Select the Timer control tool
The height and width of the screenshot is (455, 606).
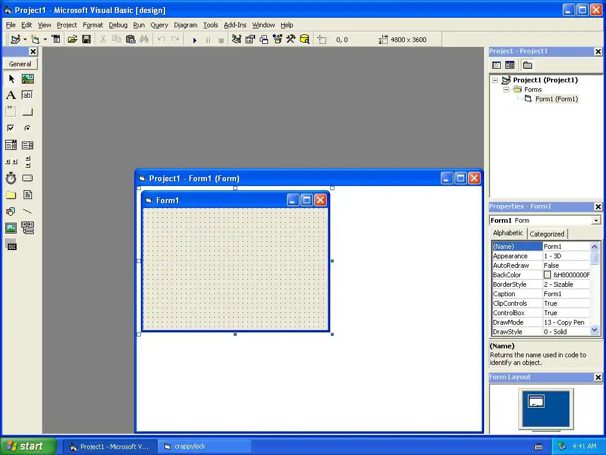click(11, 178)
